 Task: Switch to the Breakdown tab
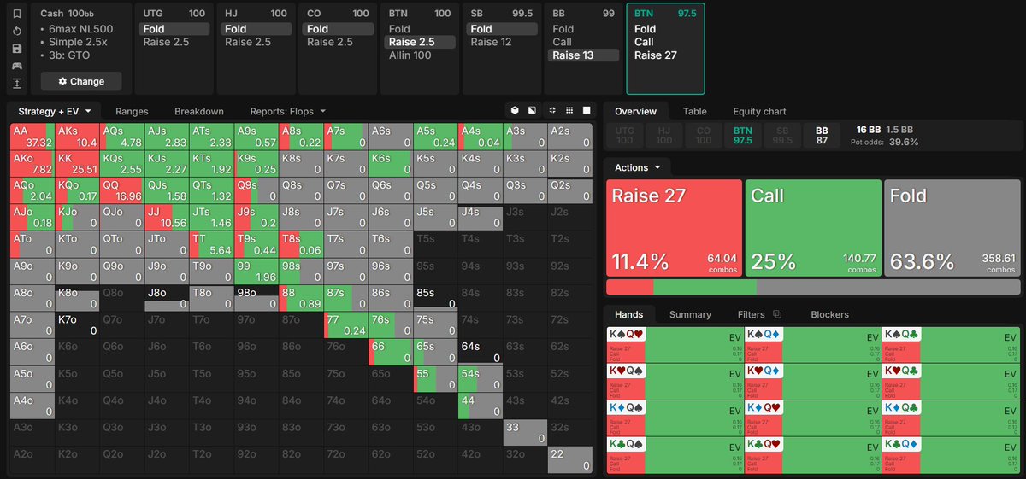tap(199, 111)
